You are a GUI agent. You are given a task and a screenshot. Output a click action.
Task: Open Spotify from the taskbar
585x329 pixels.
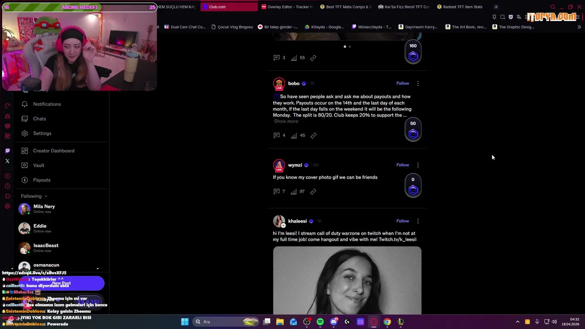point(320,322)
